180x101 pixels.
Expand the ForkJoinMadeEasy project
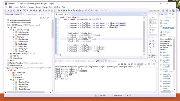point(6,63)
